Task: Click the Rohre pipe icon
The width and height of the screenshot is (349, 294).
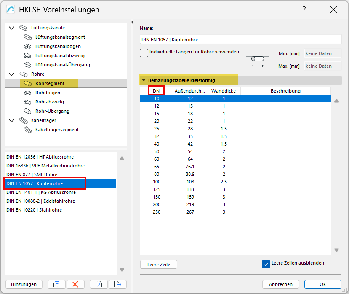Action: pos(24,74)
